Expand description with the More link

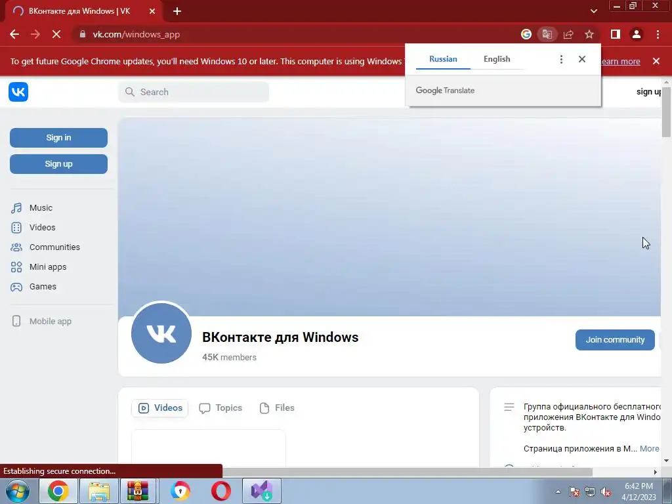[x=649, y=449]
